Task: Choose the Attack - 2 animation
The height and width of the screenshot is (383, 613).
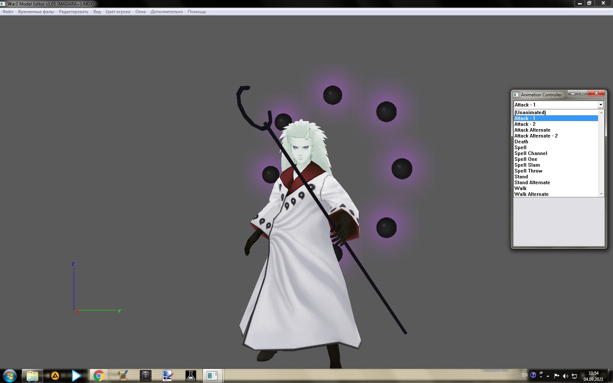Action: (x=556, y=124)
